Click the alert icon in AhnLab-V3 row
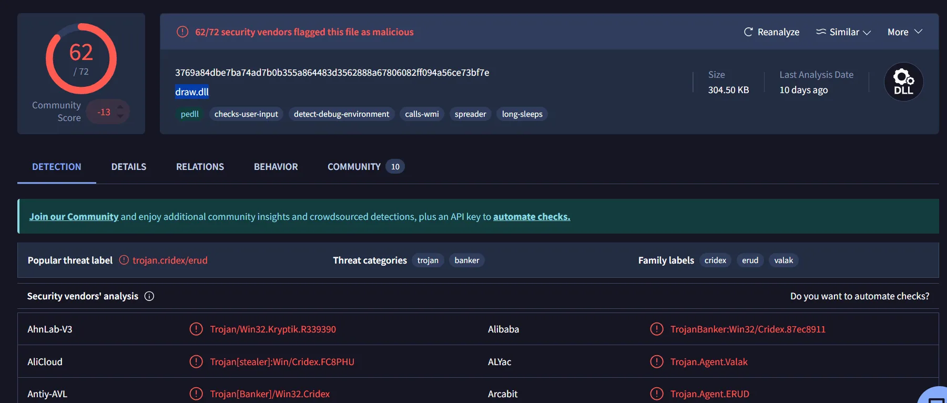947x403 pixels. coord(196,329)
